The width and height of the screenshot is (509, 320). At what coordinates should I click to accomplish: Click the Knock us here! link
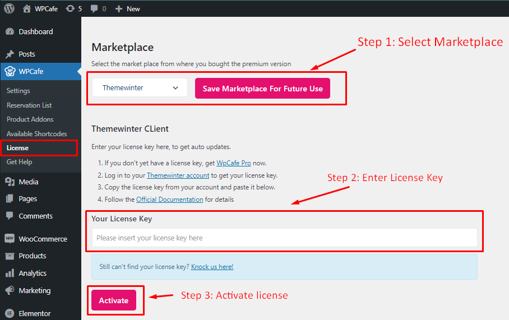tap(212, 266)
